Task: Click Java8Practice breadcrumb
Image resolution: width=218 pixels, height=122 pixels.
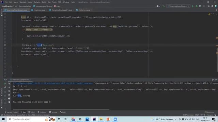Action: [7, 6]
